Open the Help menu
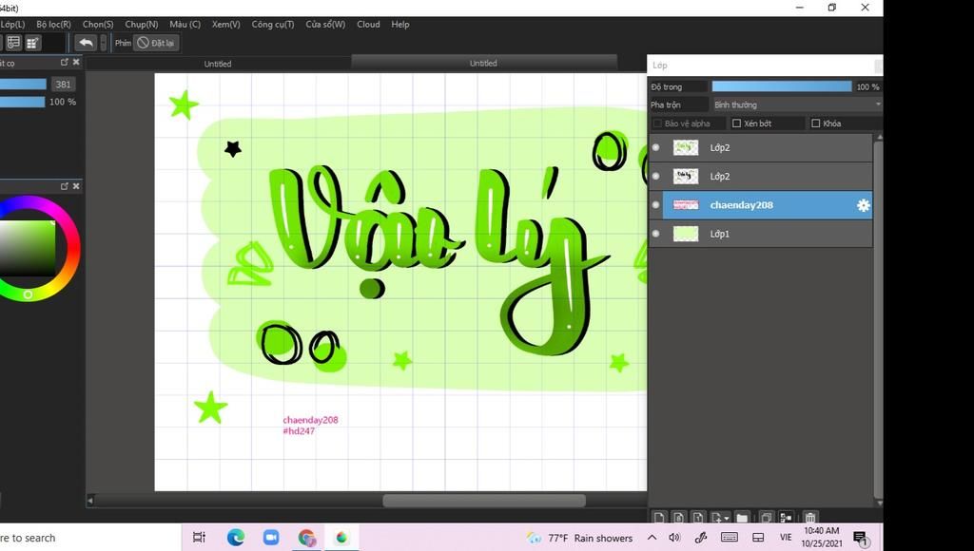This screenshot has height=551, width=974. pos(400,24)
